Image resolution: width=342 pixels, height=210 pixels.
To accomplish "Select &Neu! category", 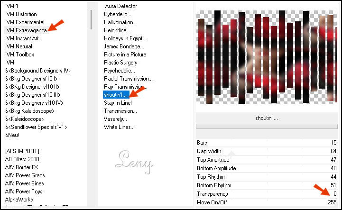I will 12,135.
